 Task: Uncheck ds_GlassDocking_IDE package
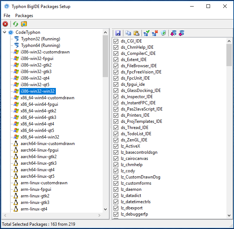tap(116, 91)
